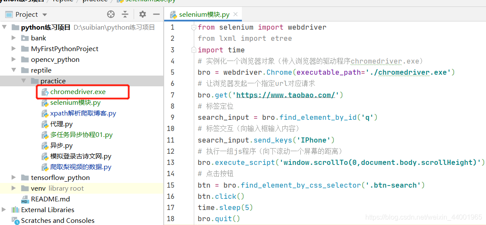Click the External Libraries icon
This screenshot has height=225, width=486.
click(15, 210)
